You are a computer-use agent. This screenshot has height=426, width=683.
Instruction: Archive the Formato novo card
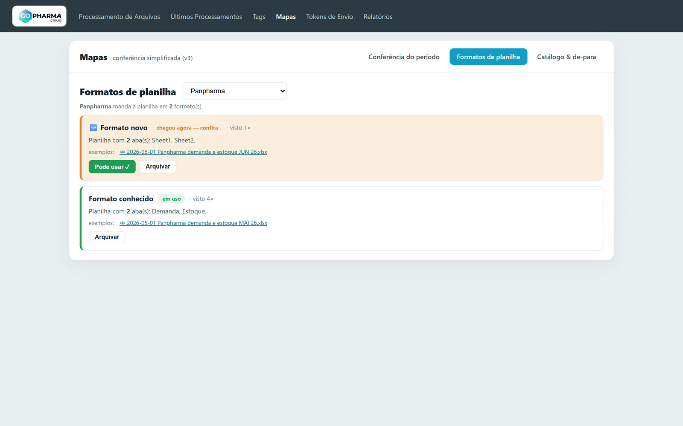coord(158,167)
